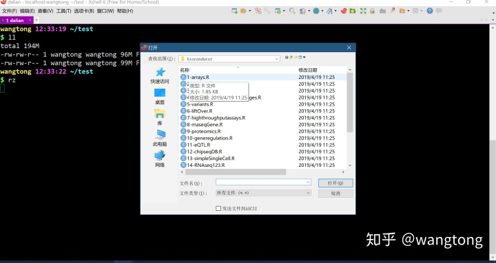This screenshot has width=496, height=263.
Task: Open the 工具(T) menu
Action: 63,11
